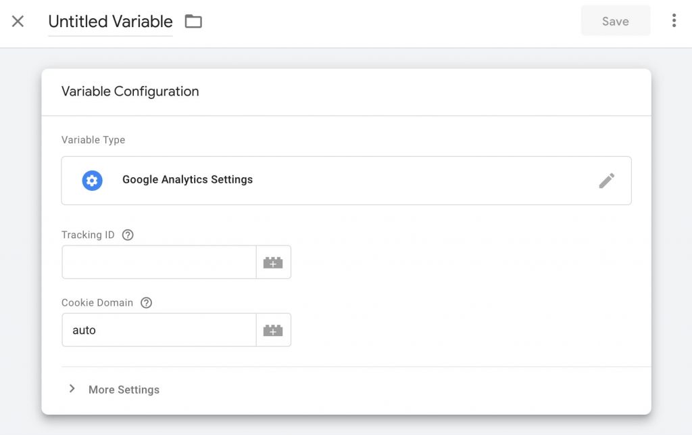Screen dimensions: 692x435
Task: Open the Variable Configuration type chooser
Action: (x=346, y=180)
